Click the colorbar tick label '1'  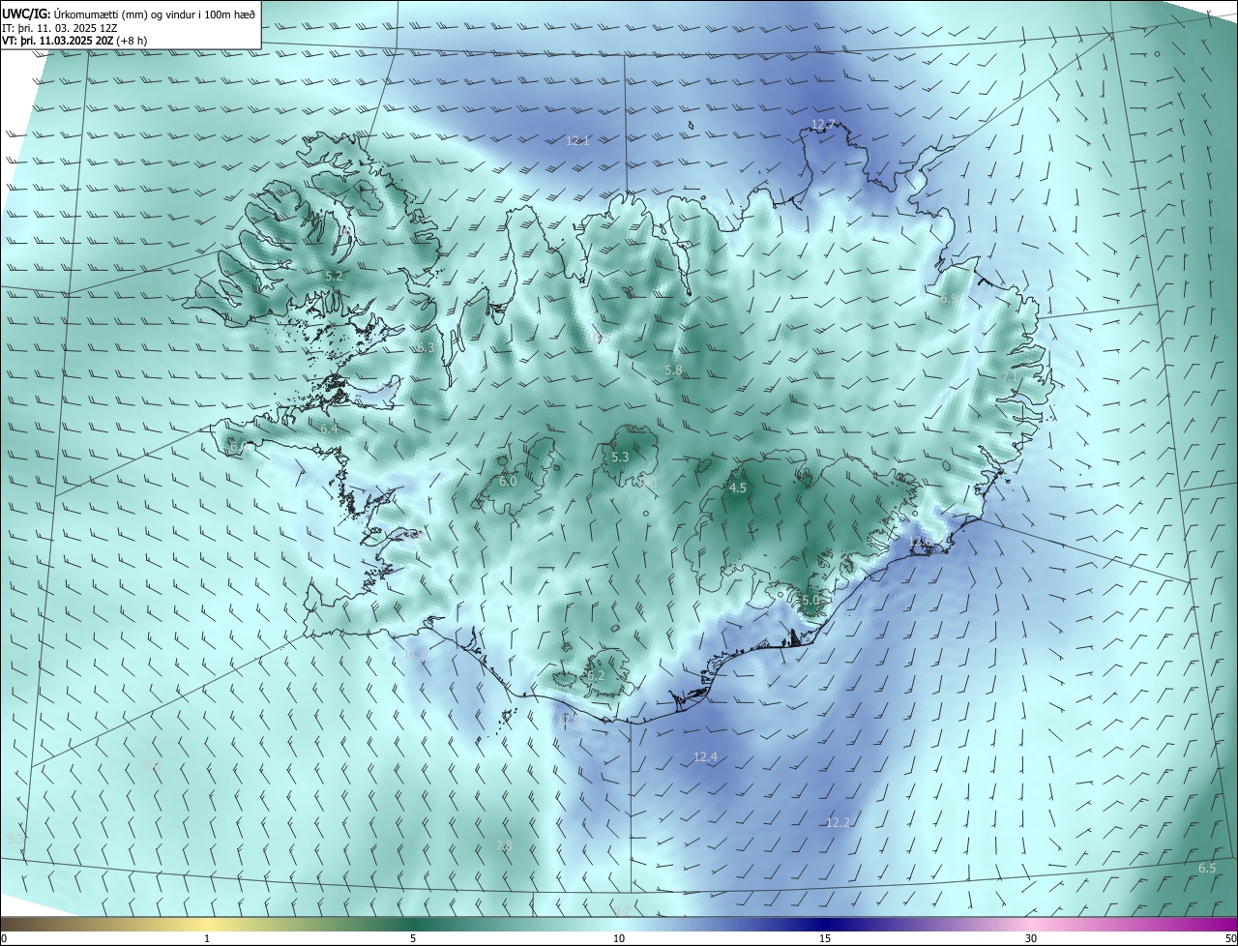[x=207, y=938]
